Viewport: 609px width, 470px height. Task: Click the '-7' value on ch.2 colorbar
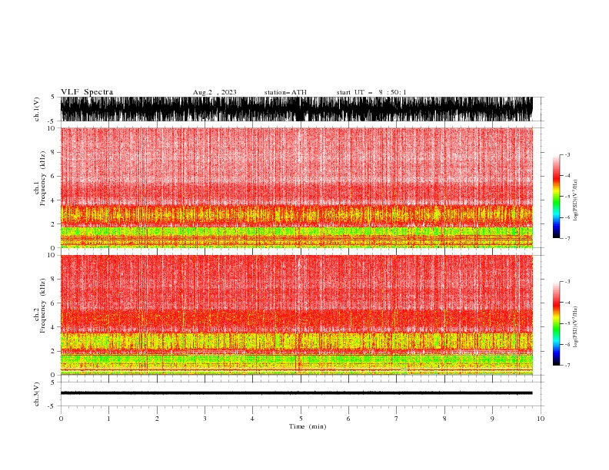pyautogui.click(x=567, y=366)
